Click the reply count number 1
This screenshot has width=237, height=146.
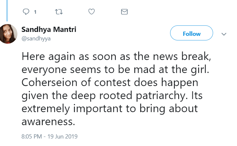pyautogui.click(x=35, y=12)
